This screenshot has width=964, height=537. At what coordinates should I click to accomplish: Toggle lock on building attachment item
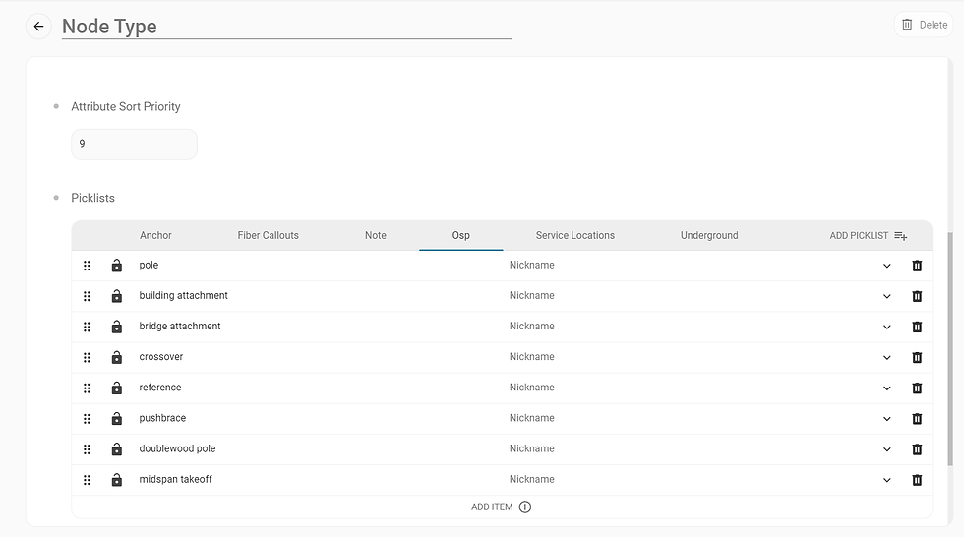click(x=117, y=296)
